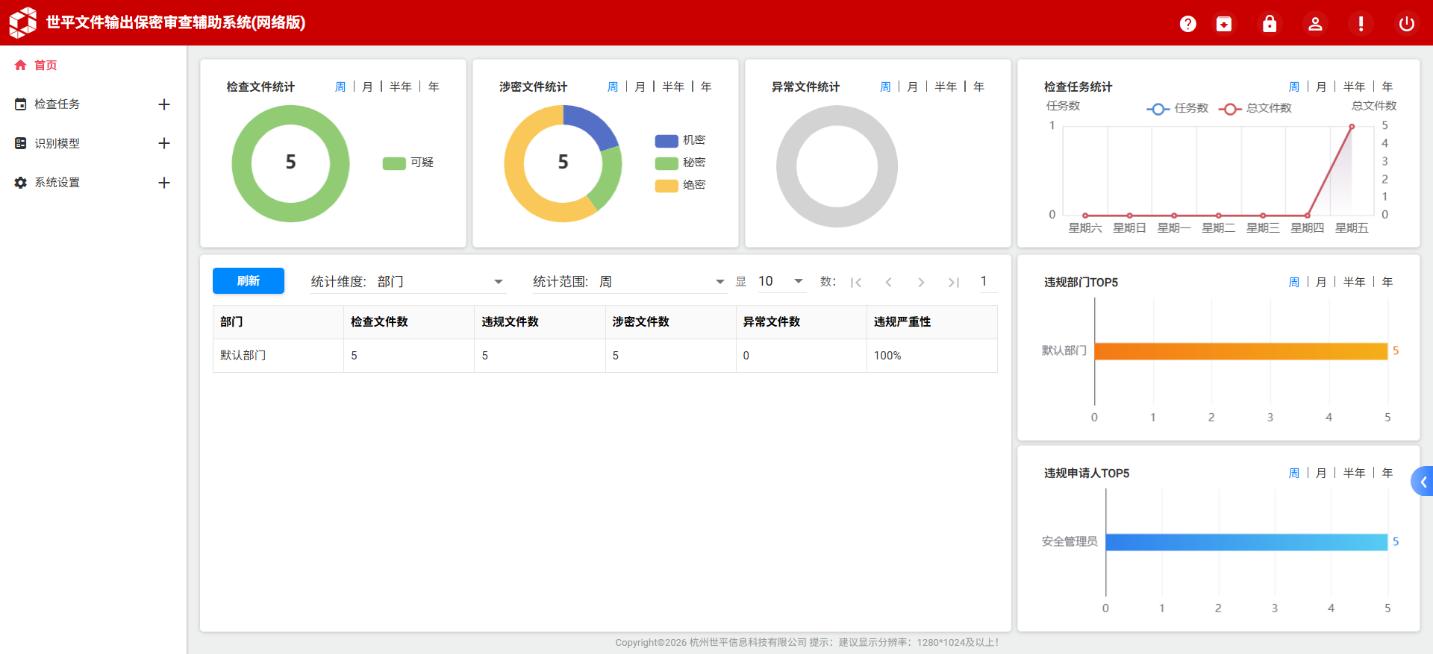Image resolution: width=1433 pixels, height=654 pixels.
Task: Click the exclamation alert icon
Action: [x=1361, y=24]
